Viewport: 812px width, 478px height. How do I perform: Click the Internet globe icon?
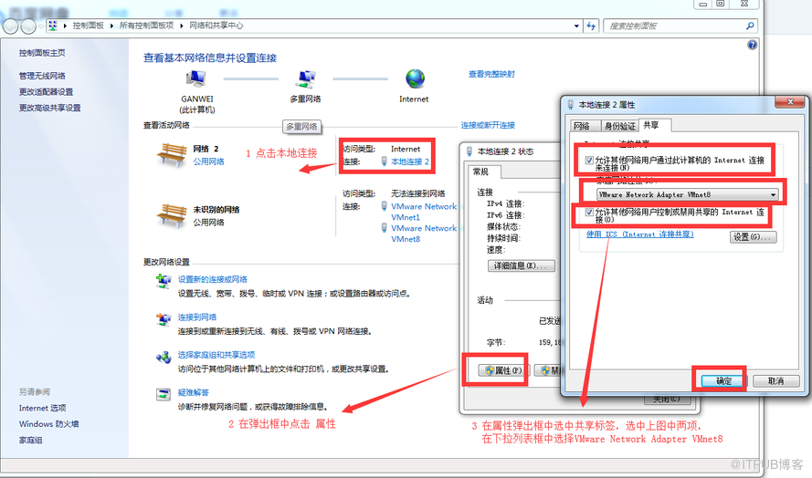[415, 78]
